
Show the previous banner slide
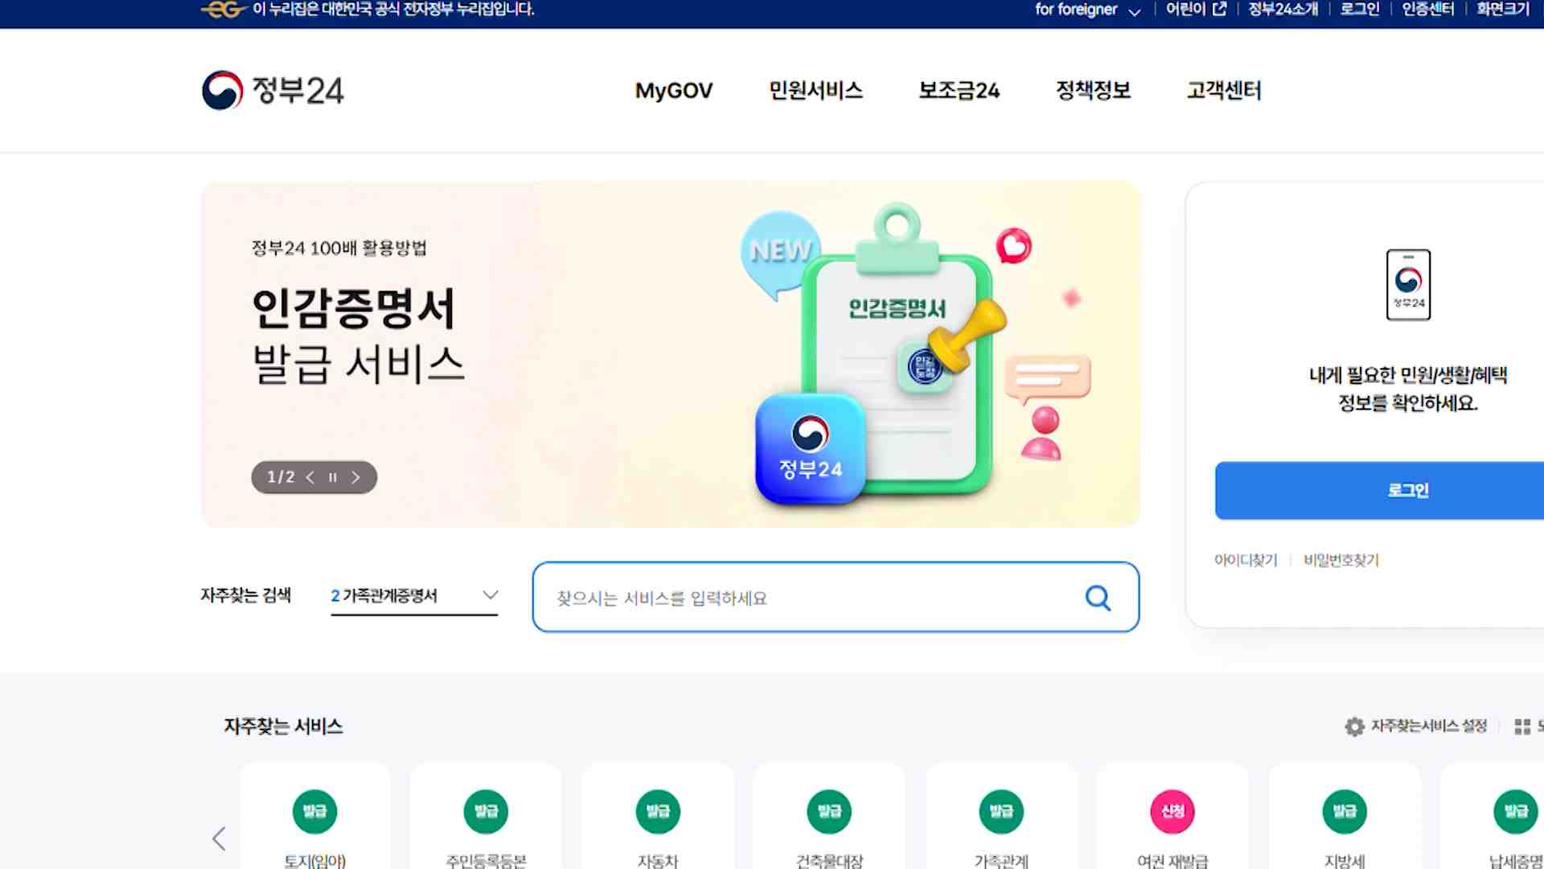coord(310,477)
